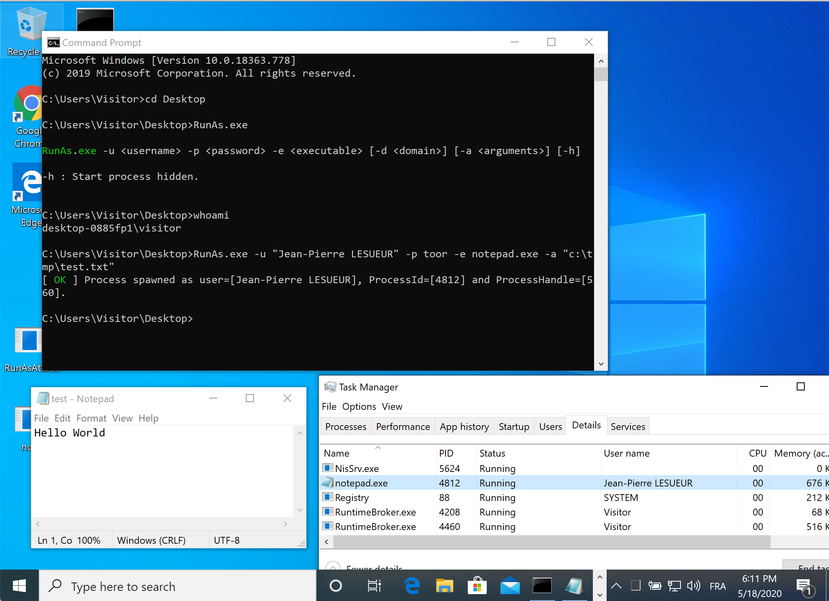Open Microsoft Store from the taskbar
829x601 pixels.
pos(477,586)
